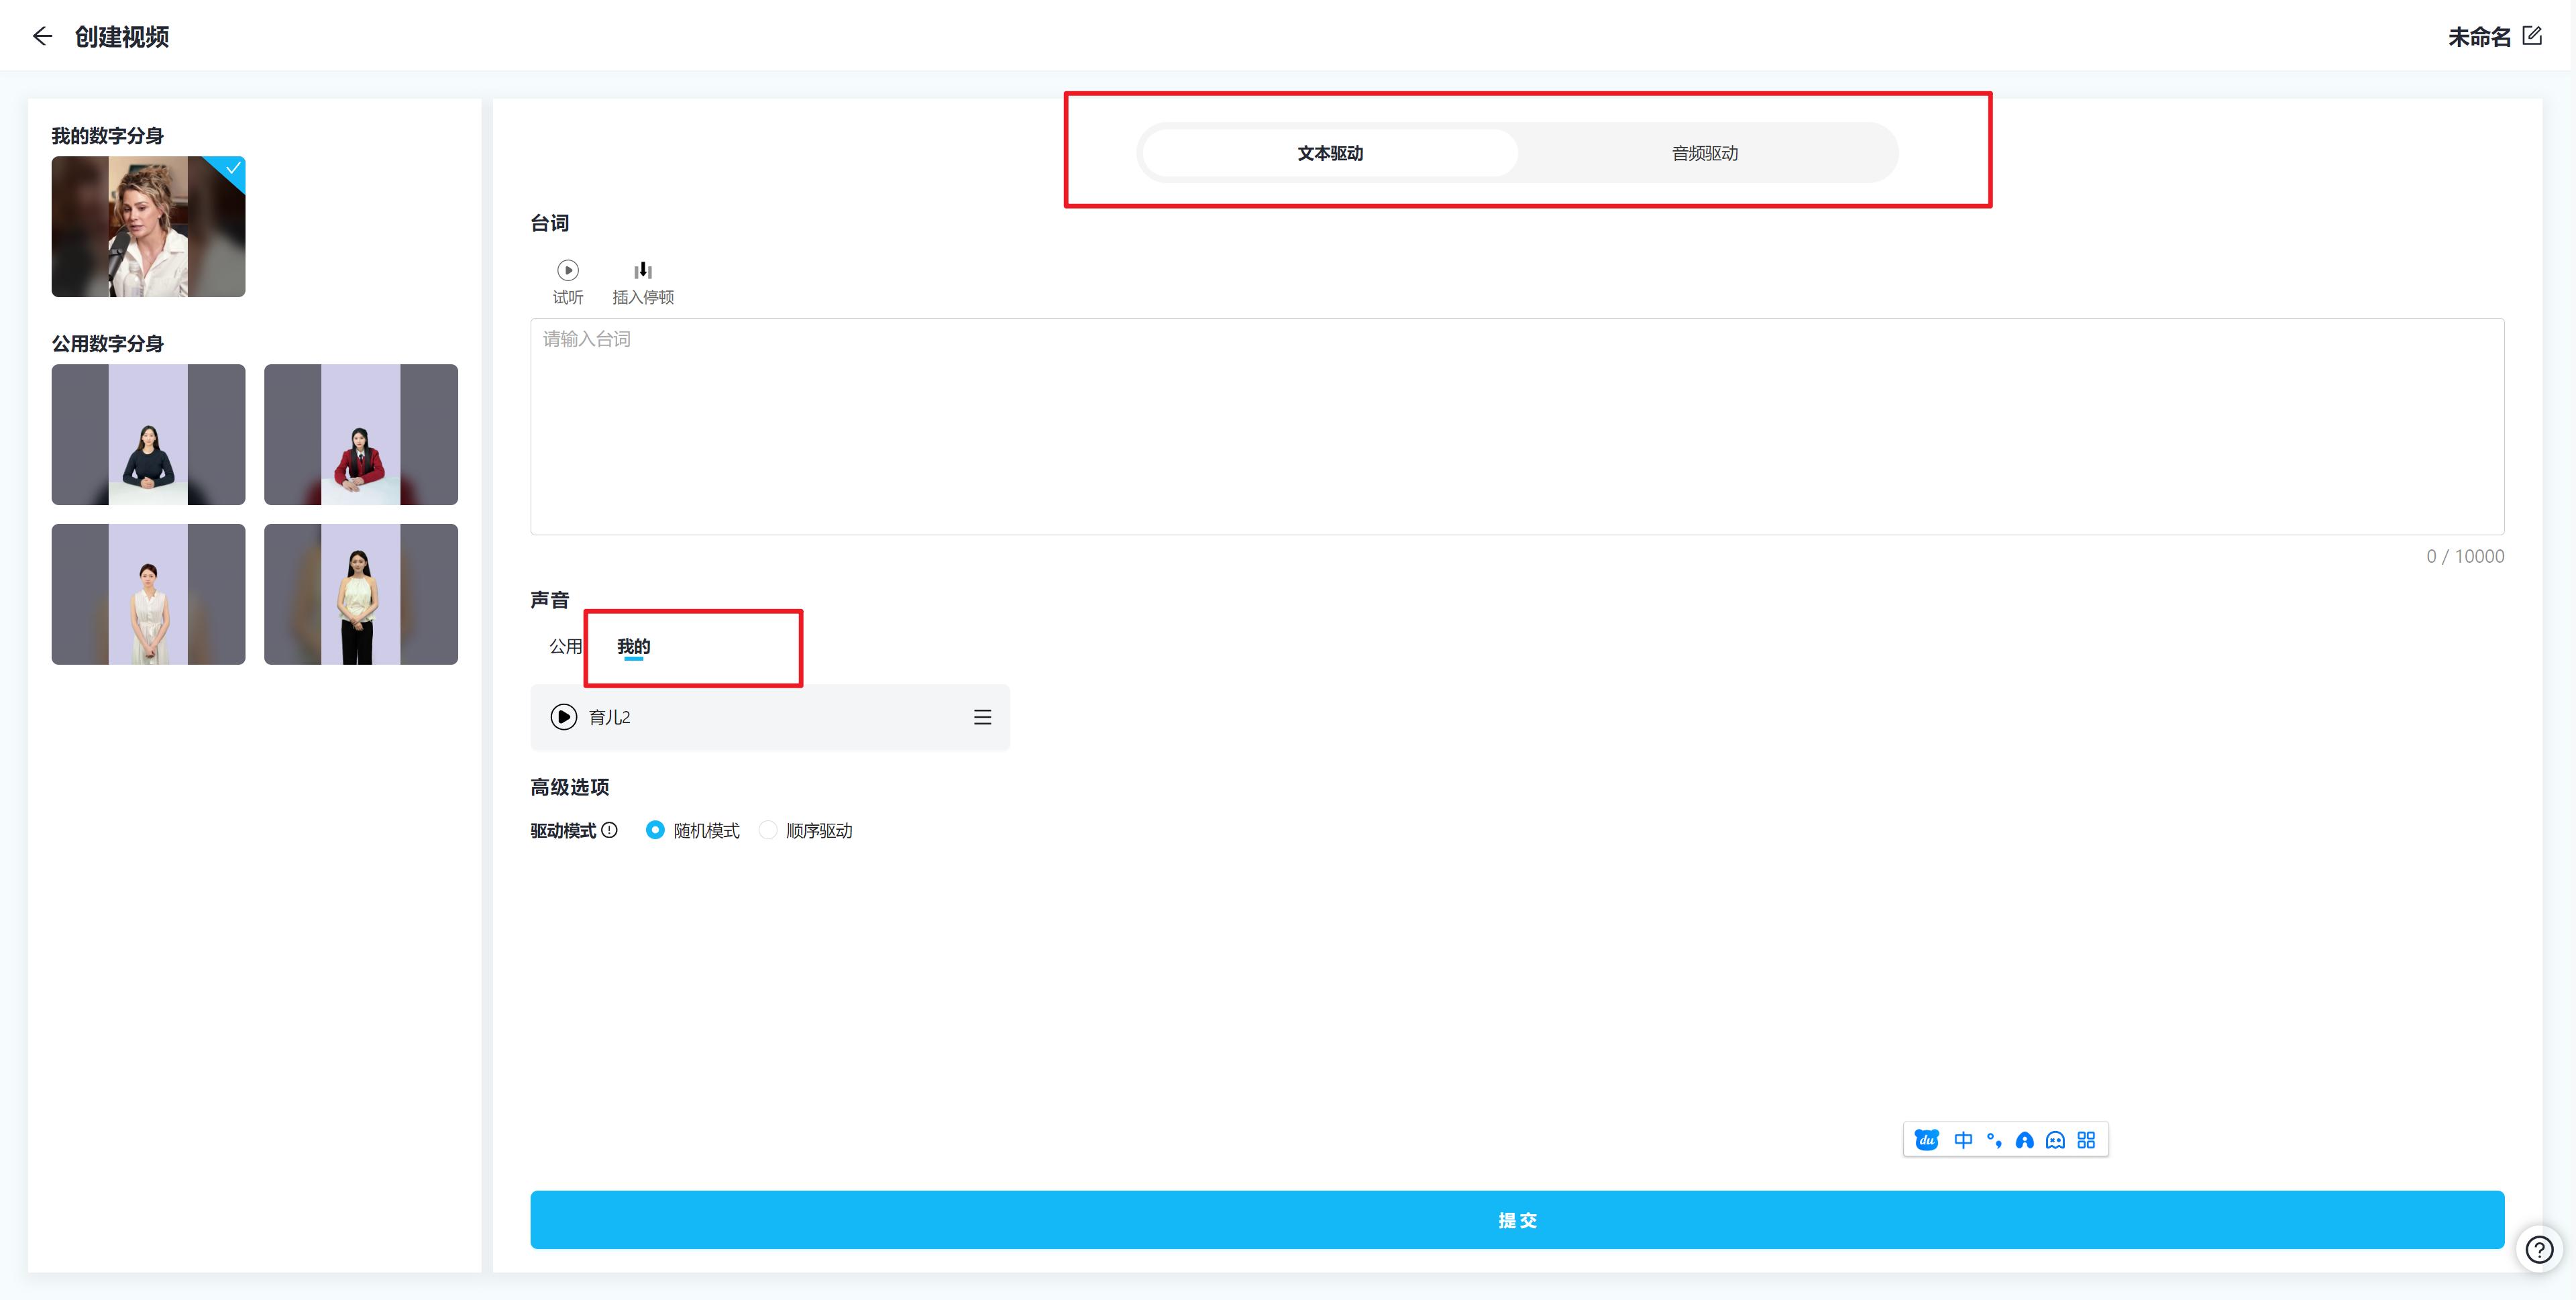The image size is (2576, 1300).
Task: Switch to 音频驱动 tab
Action: click(x=1704, y=153)
